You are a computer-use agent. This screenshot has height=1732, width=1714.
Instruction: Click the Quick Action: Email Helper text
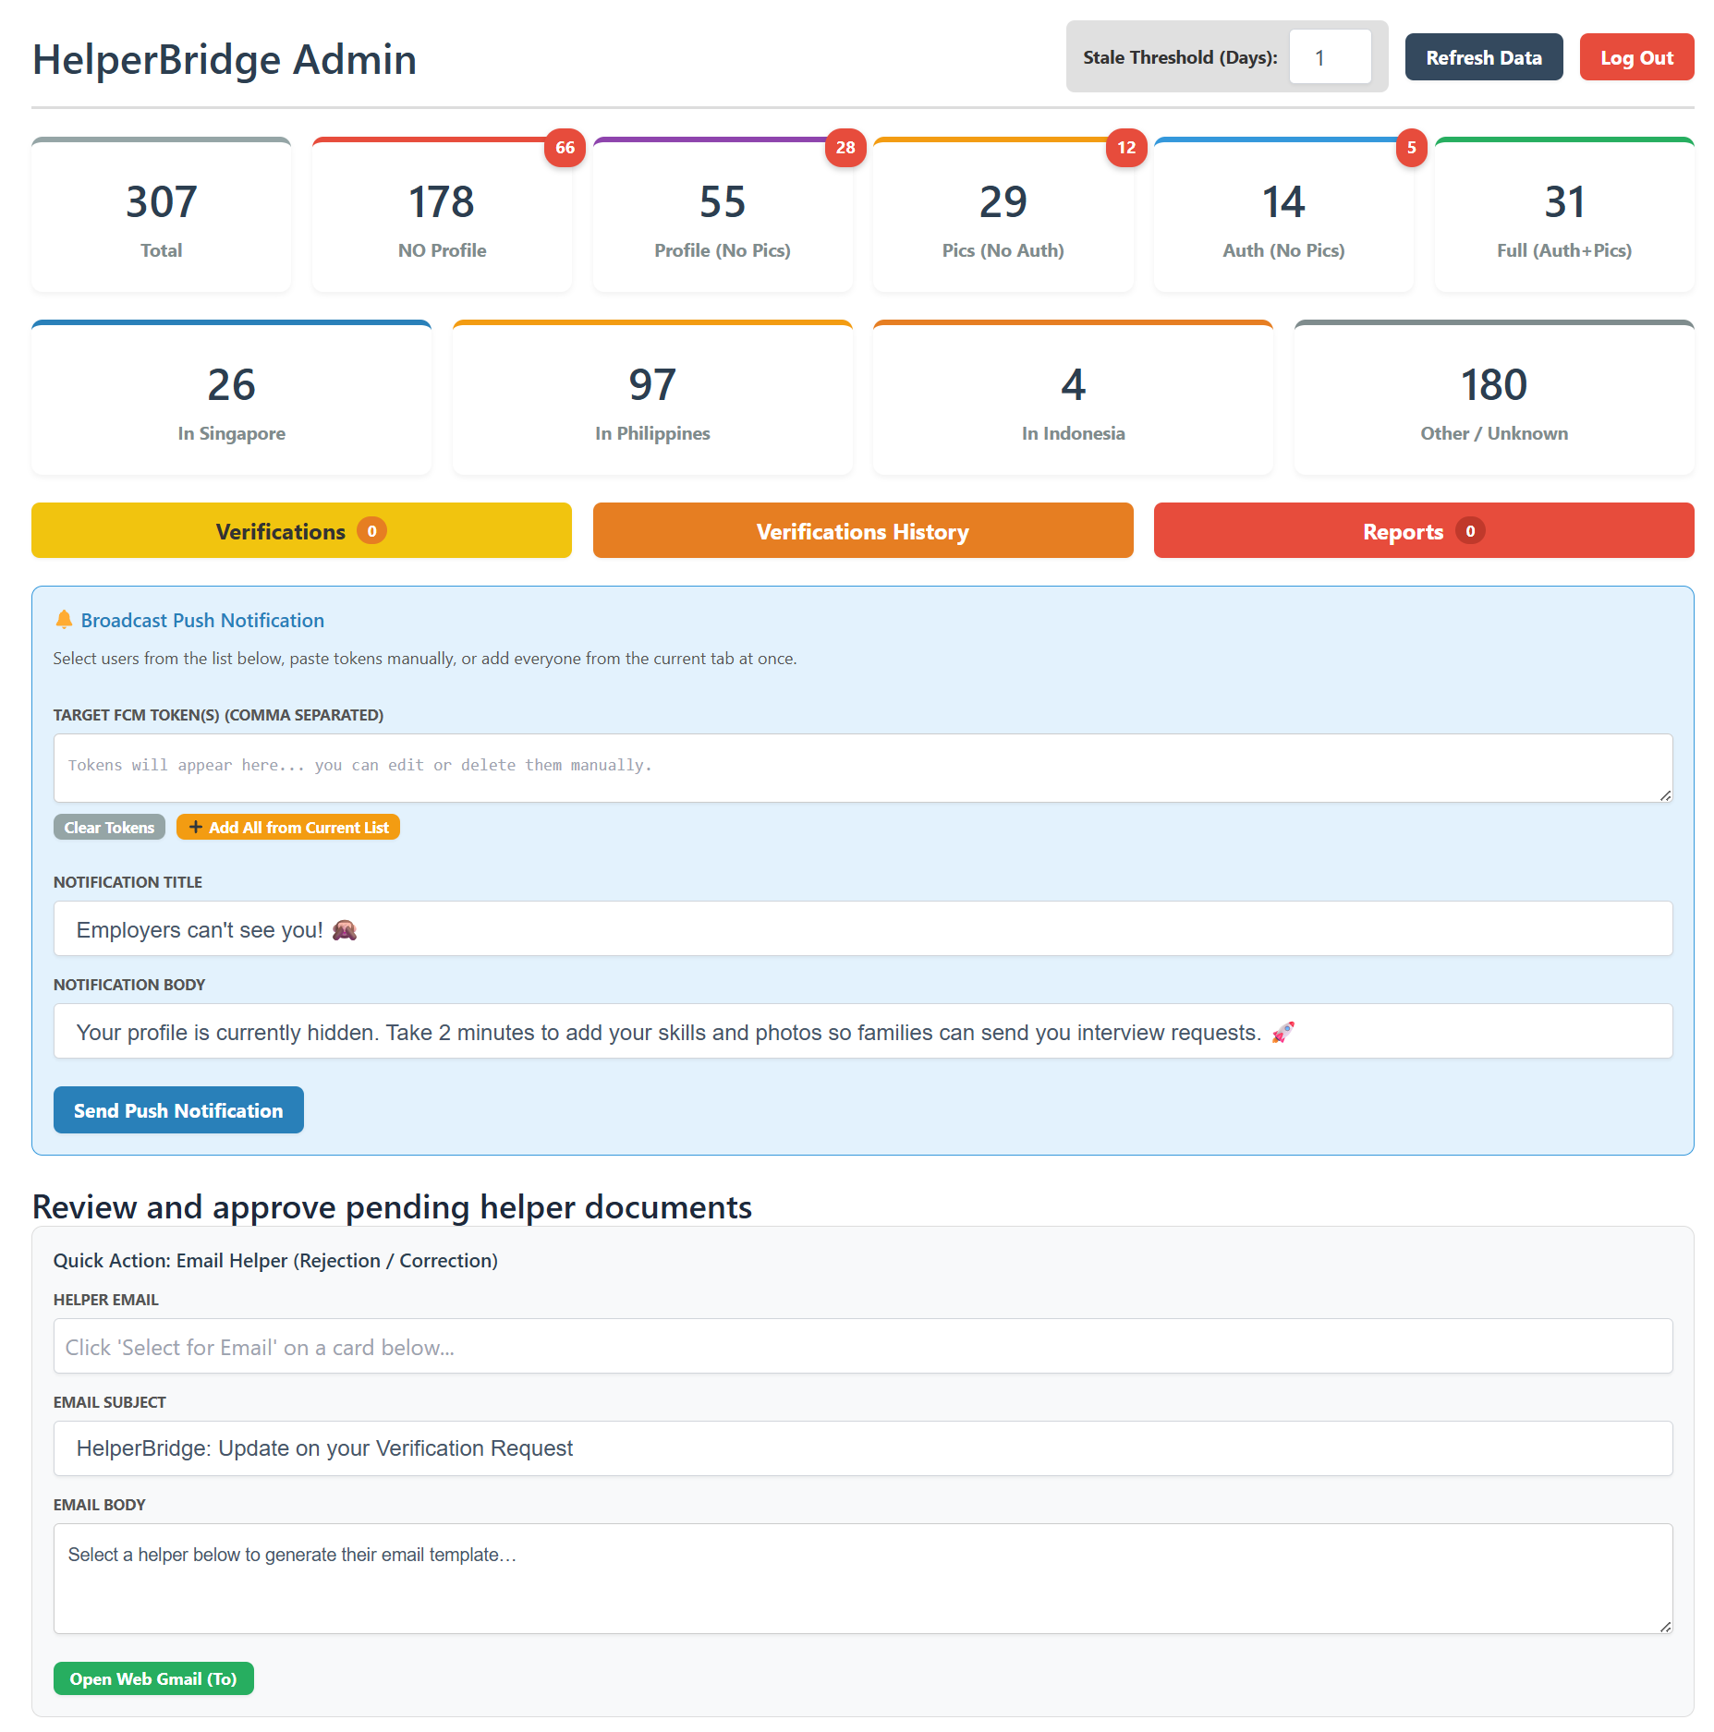click(275, 1260)
